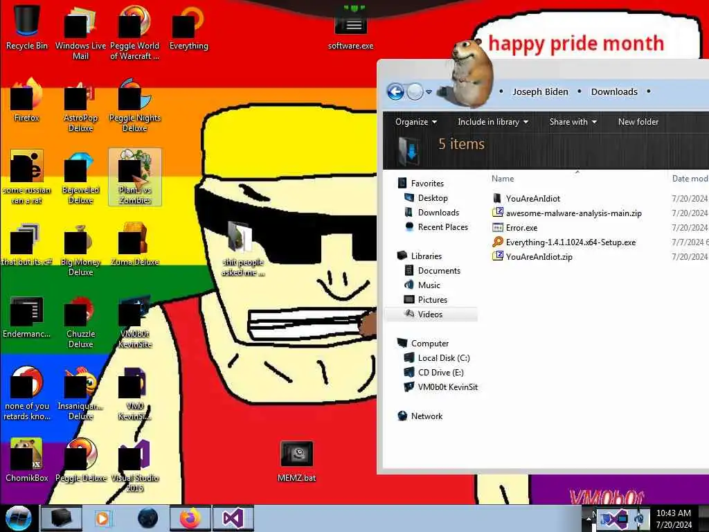Select the YouAreAnIdiot.zip file
This screenshot has width=709, height=532.
[x=532, y=256]
